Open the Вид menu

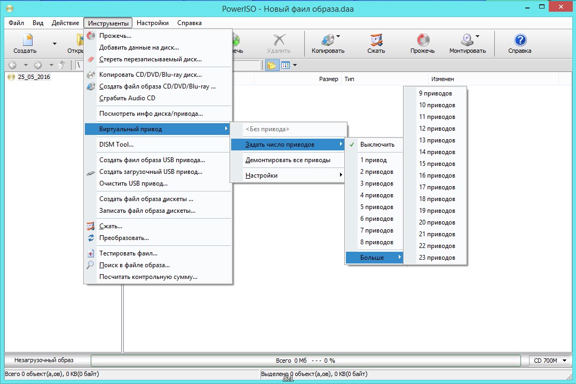click(x=38, y=23)
